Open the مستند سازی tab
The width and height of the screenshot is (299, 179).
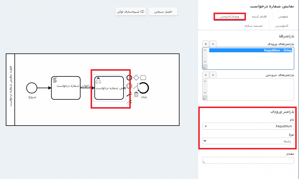(x=253, y=26)
